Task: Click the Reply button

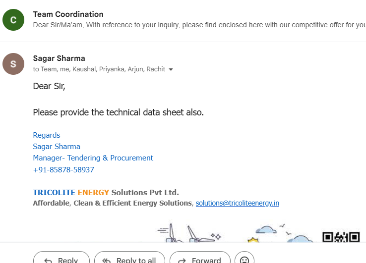Action: point(61,257)
